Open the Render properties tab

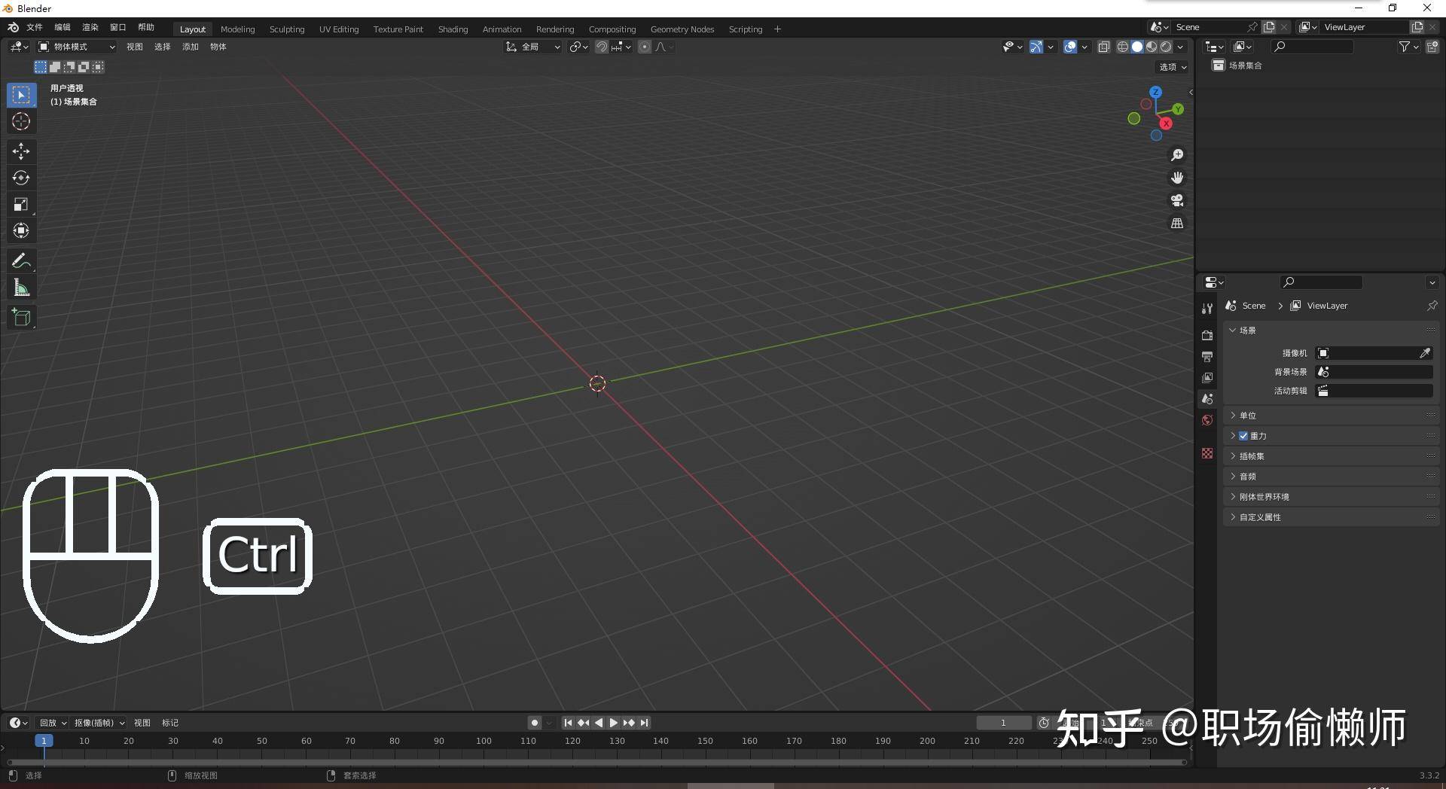point(1207,335)
